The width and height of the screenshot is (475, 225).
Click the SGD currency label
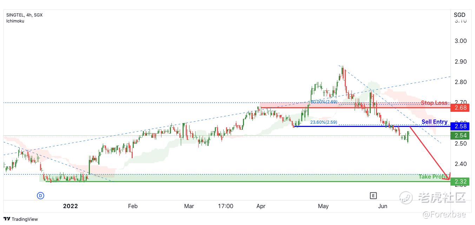click(460, 15)
